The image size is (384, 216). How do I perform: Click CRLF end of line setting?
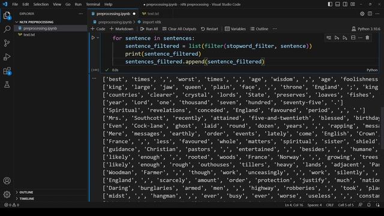pyautogui.click(x=329, y=205)
